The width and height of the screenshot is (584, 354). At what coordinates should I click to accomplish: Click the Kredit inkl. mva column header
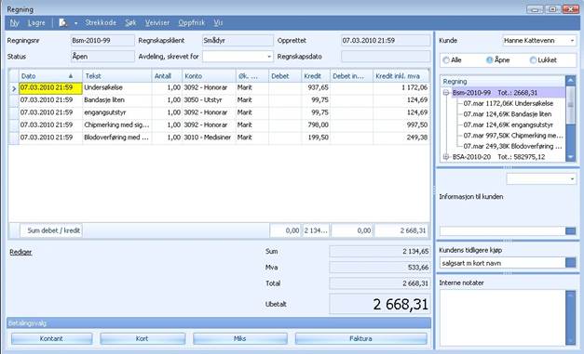click(401, 76)
